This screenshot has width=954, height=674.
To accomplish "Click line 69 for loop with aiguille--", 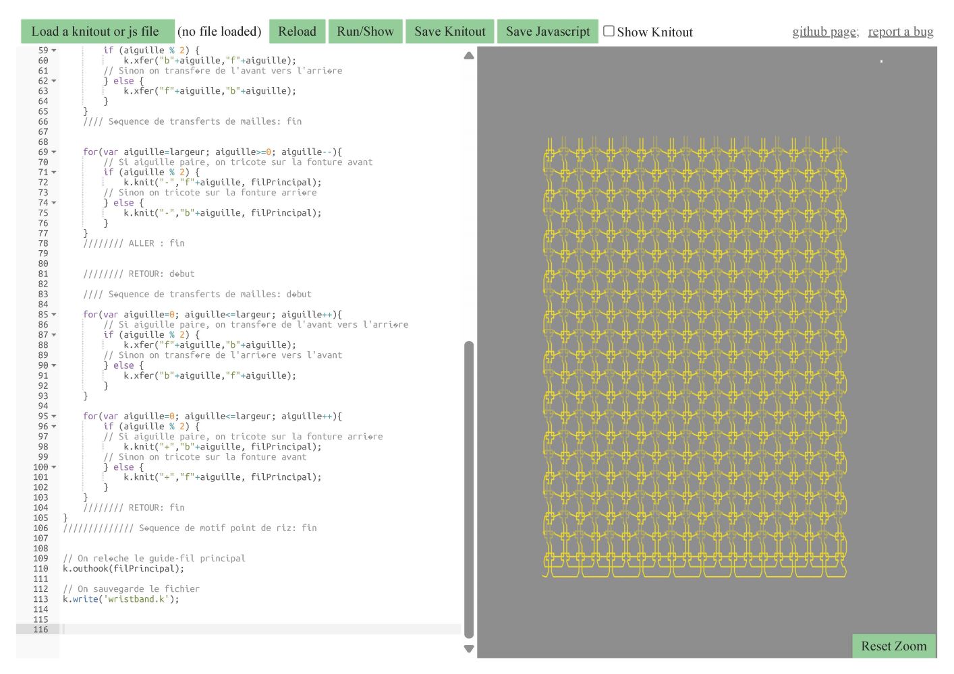I will [213, 152].
